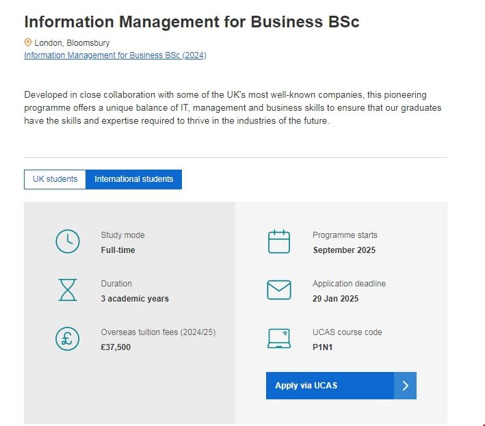The height and width of the screenshot is (426, 485).
Task: Select the International students tab
Action: (134, 179)
